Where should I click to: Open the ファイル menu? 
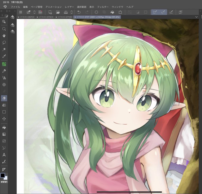coord(15,7)
